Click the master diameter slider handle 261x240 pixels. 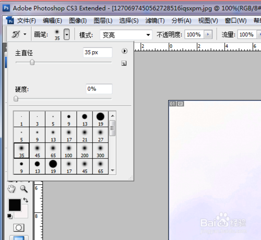[x=32, y=62]
